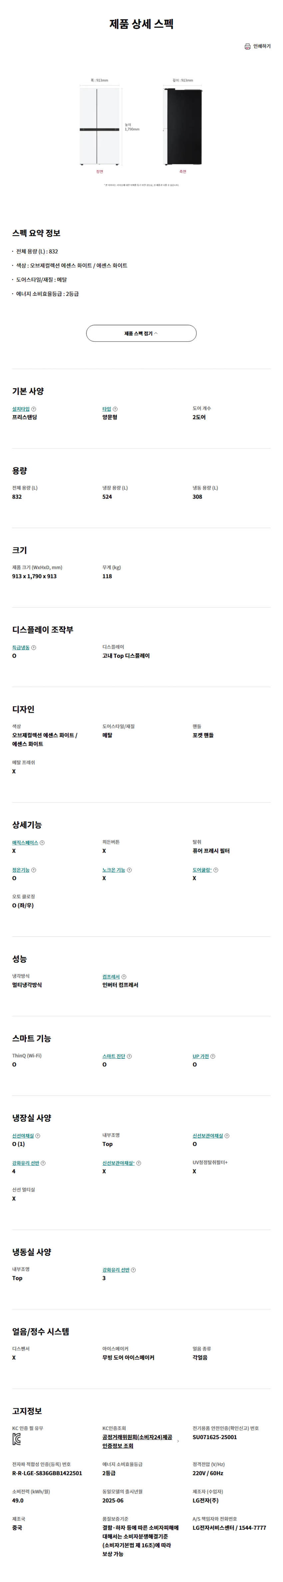Open the info icon beside UP 가전
The width and height of the screenshot is (283, 1582).
(x=213, y=1056)
